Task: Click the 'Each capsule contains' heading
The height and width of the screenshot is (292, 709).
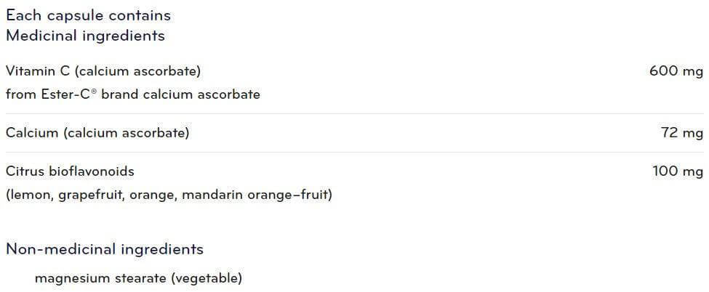Action: [x=88, y=16]
